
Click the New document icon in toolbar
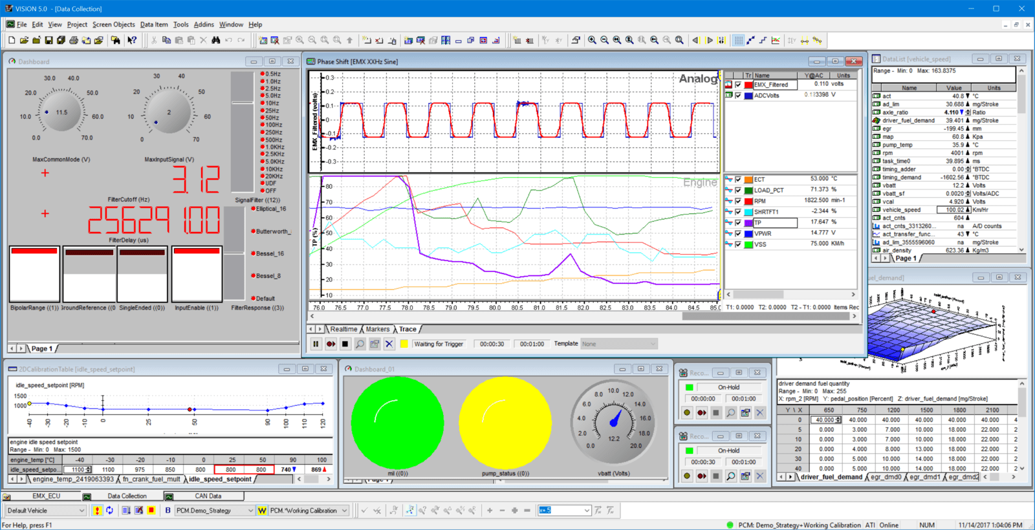click(x=12, y=40)
